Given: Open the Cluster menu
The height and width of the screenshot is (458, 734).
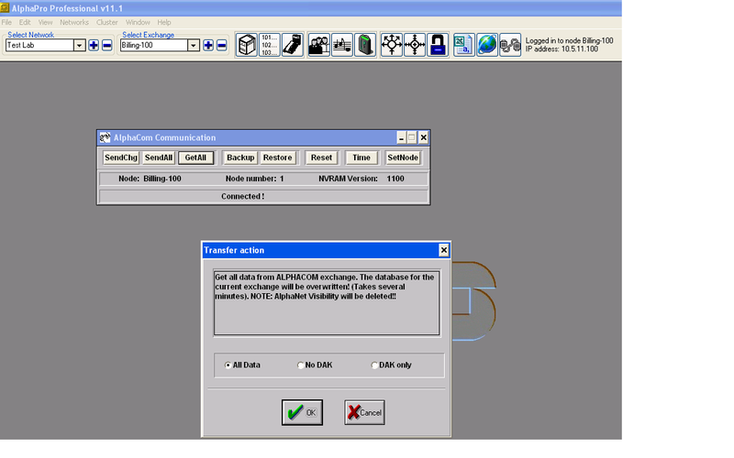Looking at the screenshot, I should click(x=107, y=22).
